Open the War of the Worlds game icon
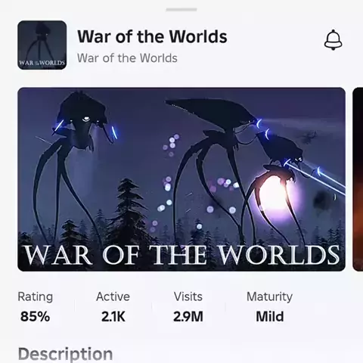Viewport: 363px width, 363px height. click(x=42, y=45)
